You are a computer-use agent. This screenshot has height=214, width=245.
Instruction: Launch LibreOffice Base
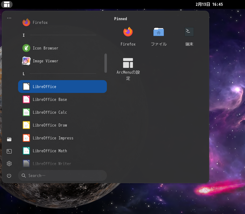tap(62, 100)
